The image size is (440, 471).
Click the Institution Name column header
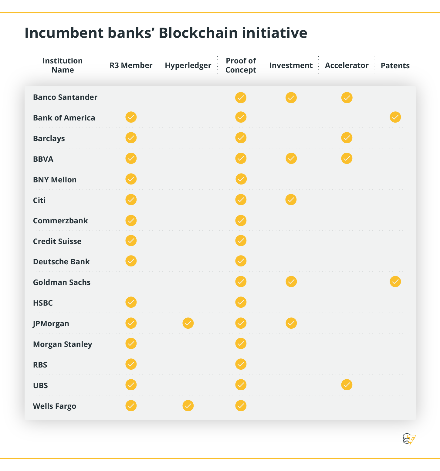pos(63,65)
